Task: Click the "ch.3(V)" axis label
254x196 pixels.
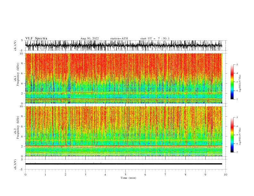Action: (15, 164)
